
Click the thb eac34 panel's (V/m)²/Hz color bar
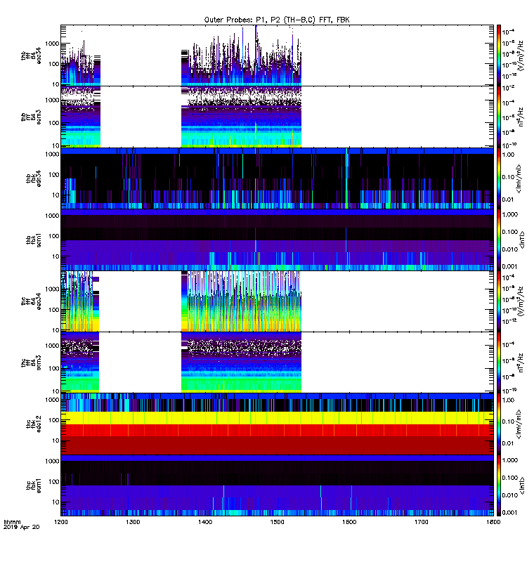coord(498,55)
